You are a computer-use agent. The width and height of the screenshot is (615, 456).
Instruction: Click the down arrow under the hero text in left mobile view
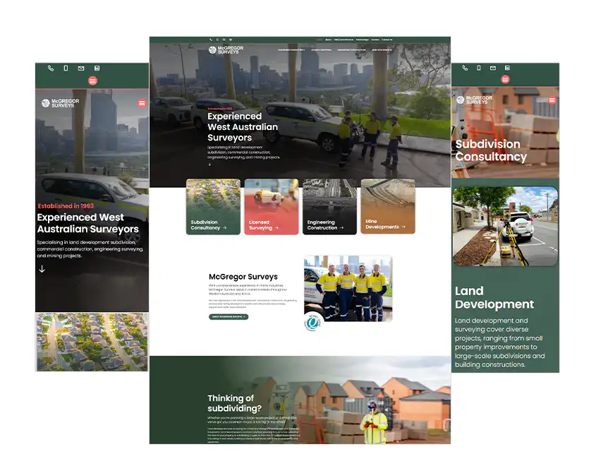click(x=42, y=269)
